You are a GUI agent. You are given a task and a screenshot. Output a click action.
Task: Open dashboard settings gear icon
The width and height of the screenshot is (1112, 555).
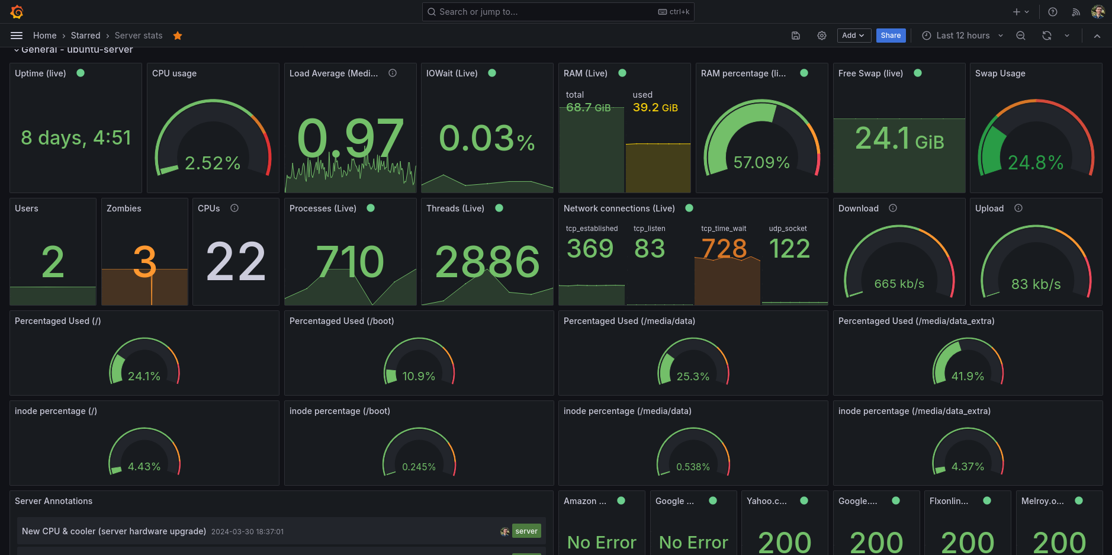[822, 36]
